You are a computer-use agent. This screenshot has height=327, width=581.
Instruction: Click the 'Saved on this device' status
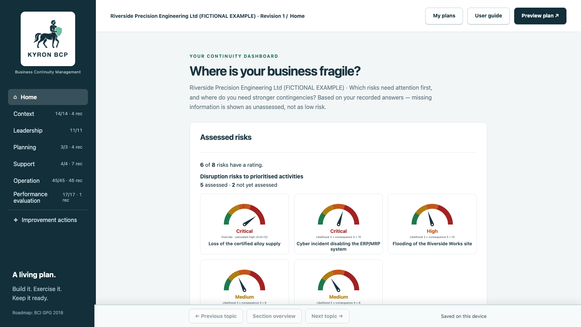[464, 316]
